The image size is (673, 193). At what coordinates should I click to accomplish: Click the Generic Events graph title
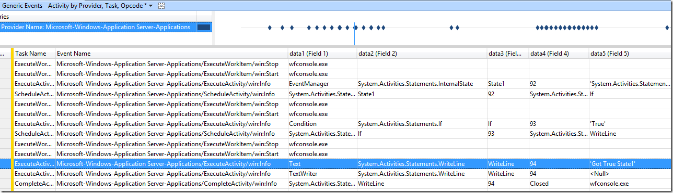coord(22,6)
